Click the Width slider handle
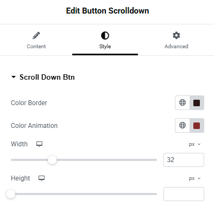This screenshot has height=213, width=214. (x=52, y=160)
